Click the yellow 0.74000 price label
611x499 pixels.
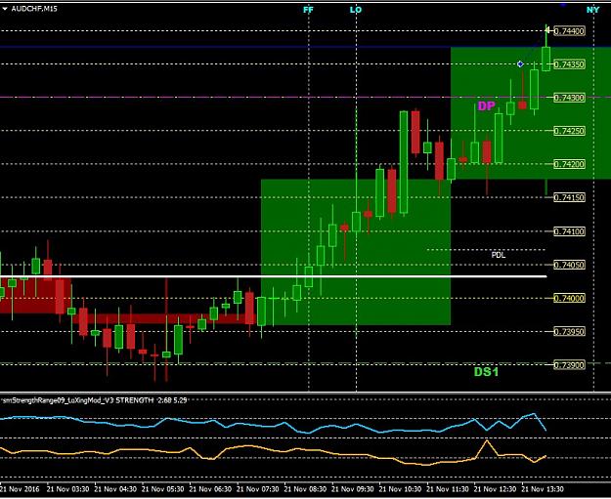click(x=569, y=298)
